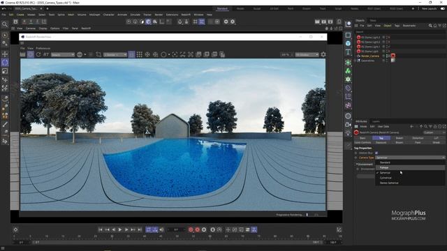
Task: Switch to Exposure tab in Attributes
Action: coord(381,142)
